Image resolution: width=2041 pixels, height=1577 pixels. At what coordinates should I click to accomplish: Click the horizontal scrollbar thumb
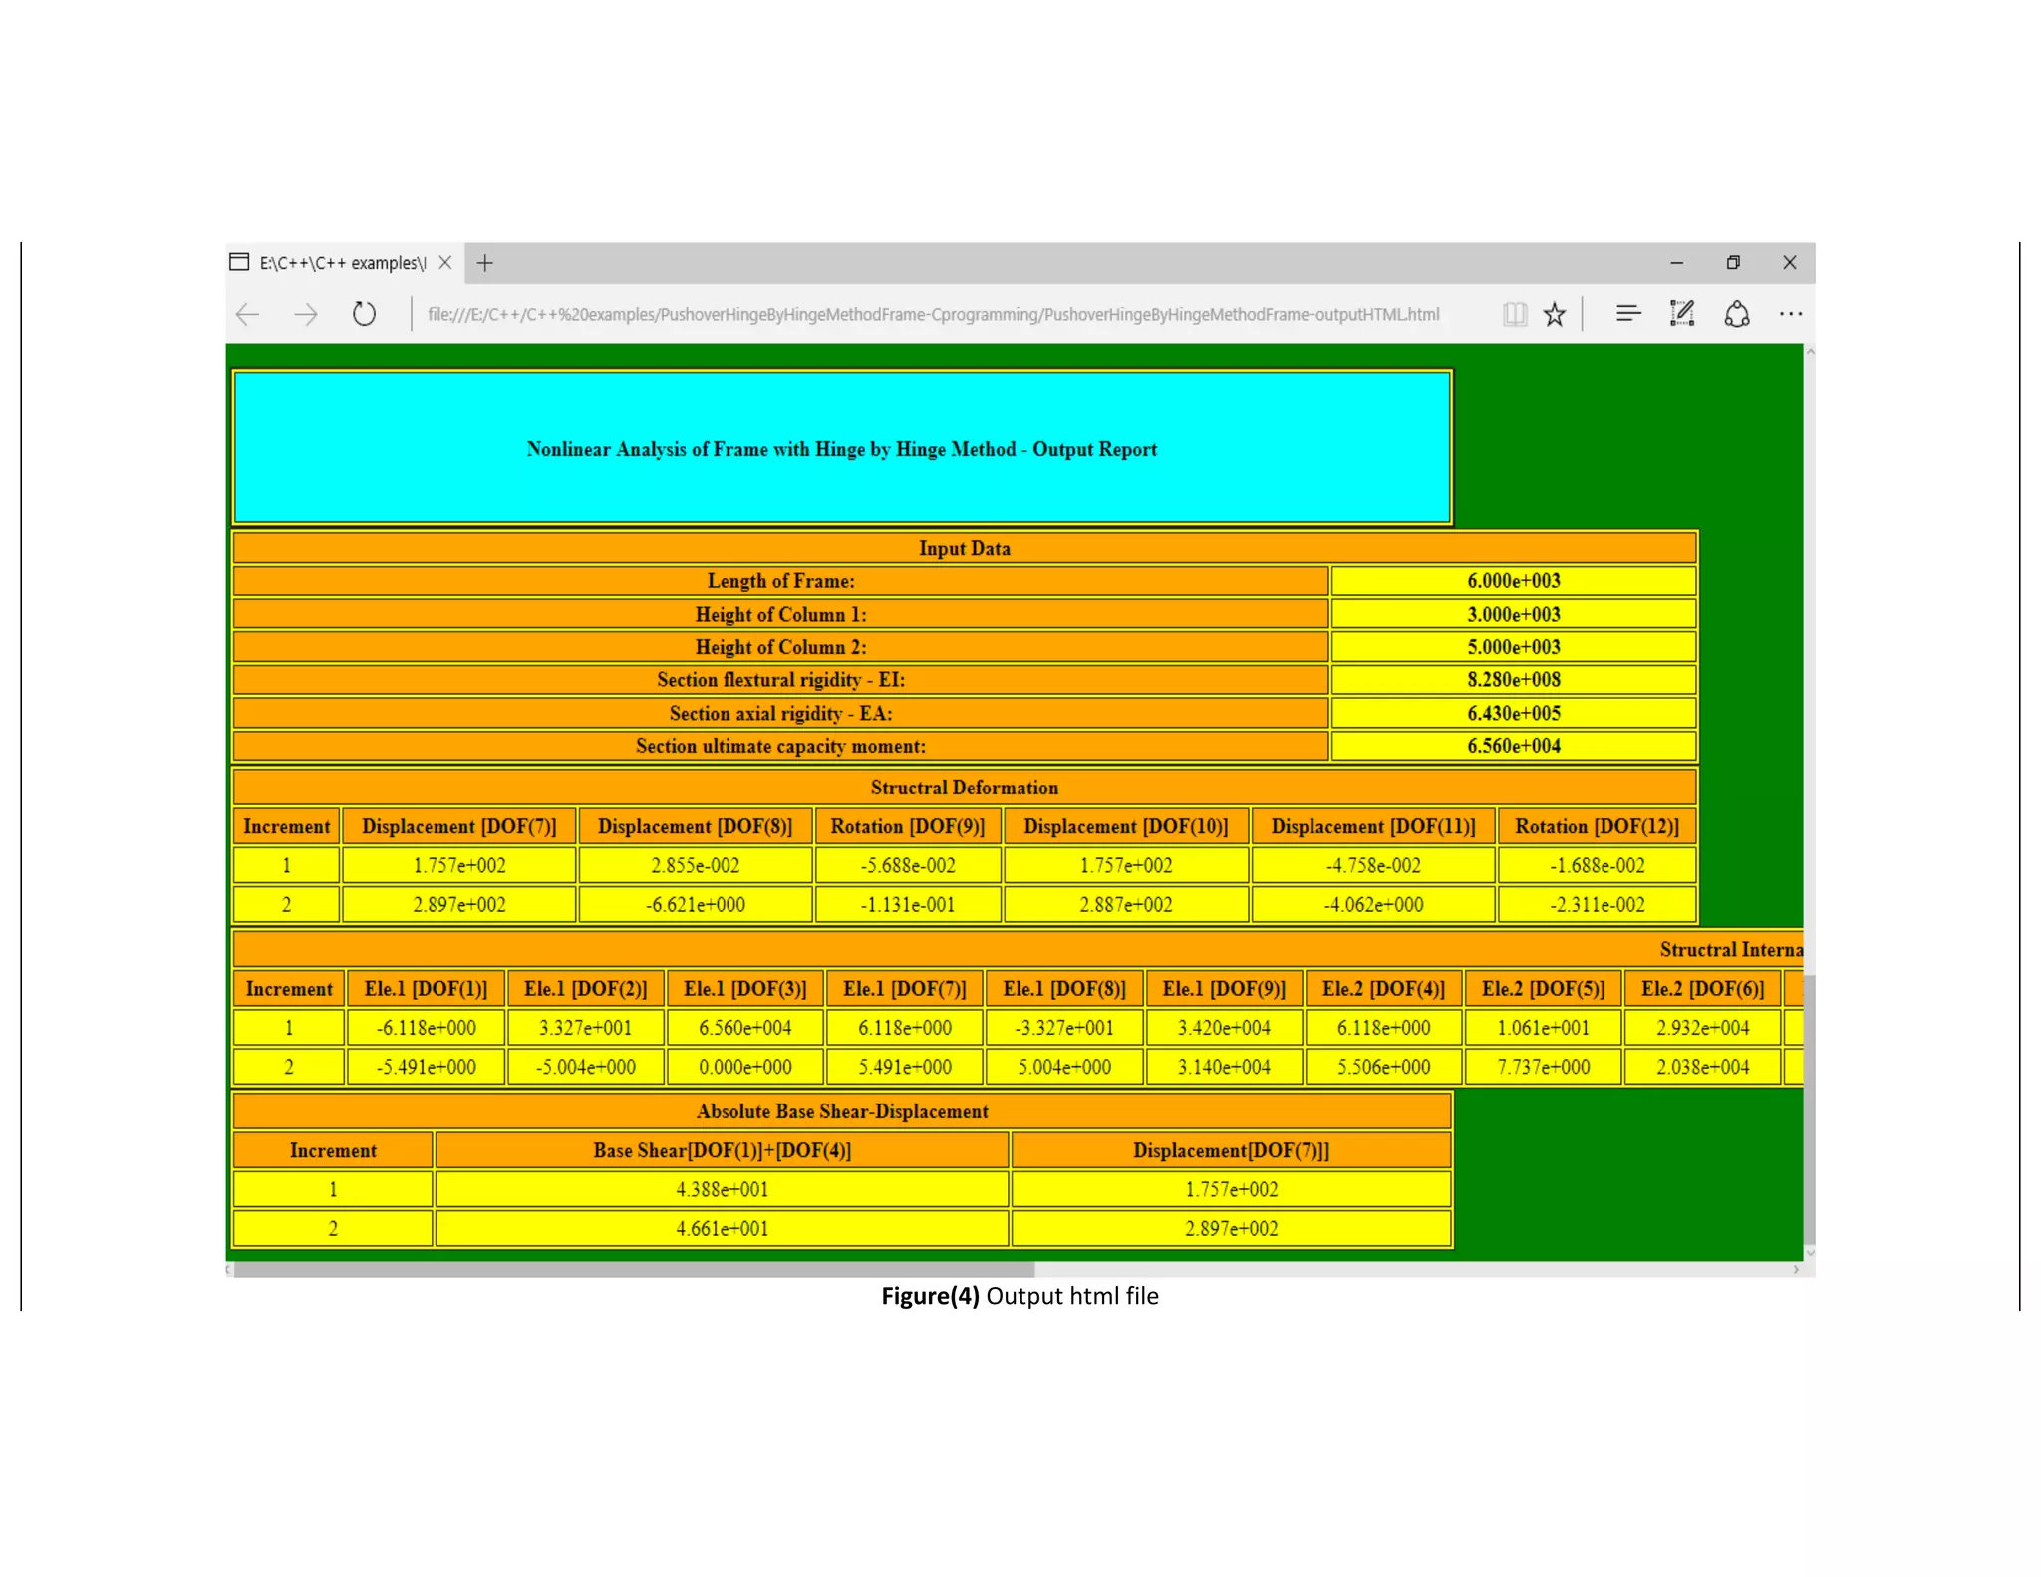634,1270
